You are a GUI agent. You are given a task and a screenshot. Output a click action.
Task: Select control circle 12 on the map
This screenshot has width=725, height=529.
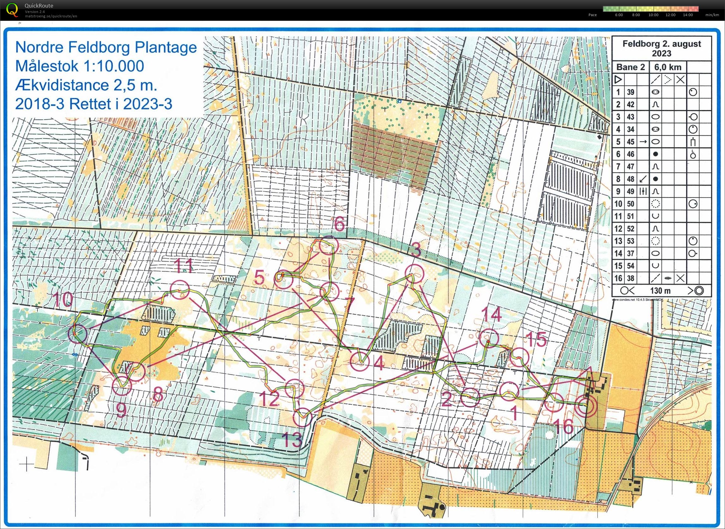(294, 388)
